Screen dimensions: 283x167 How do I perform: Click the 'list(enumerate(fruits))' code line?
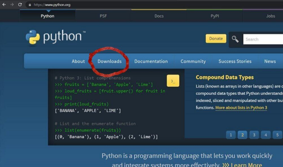(88, 130)
